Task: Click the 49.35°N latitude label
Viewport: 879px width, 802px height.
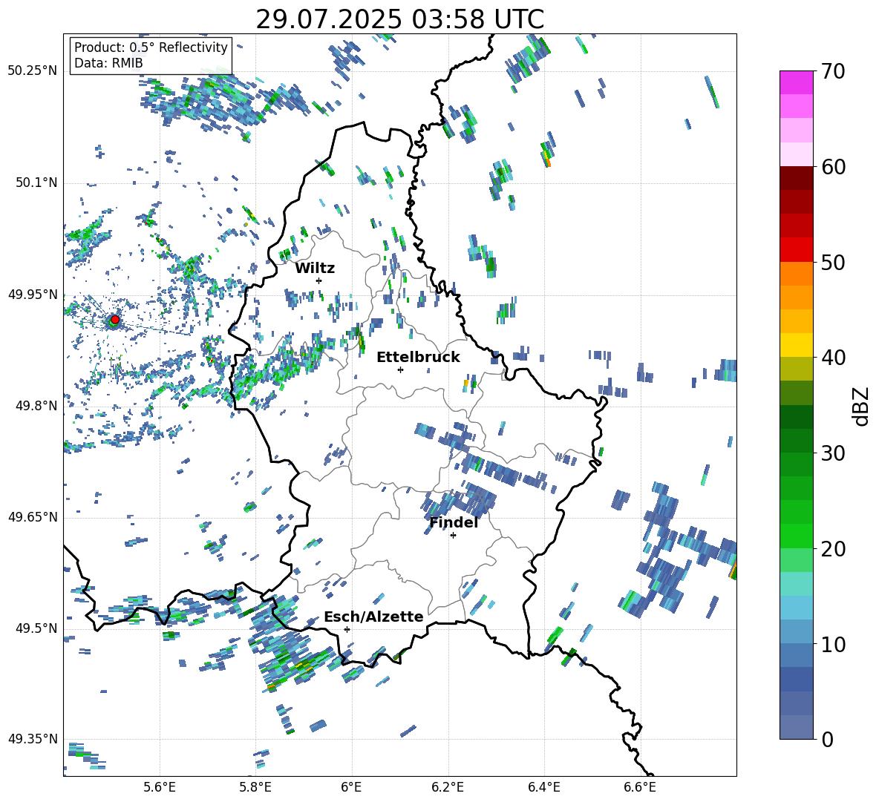Action: click(32, 739)
